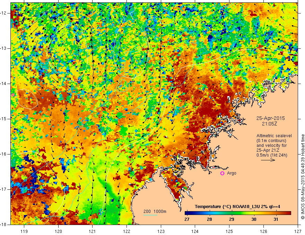Viewport: 305px width, 235px height.
Task: Click latitude axis label -13
Action: [3, 48]
